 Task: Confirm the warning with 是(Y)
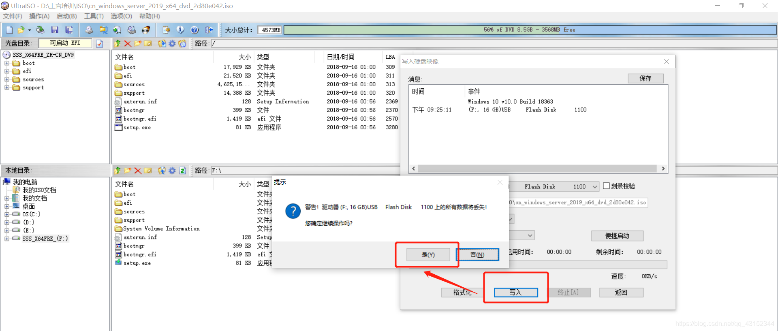(428, 254)
